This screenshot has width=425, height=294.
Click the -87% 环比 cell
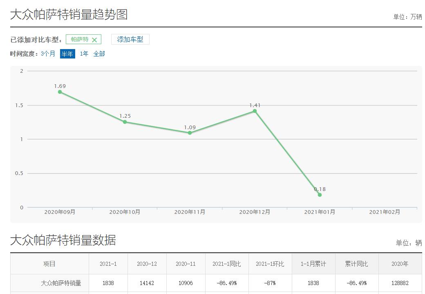(270, 283)
